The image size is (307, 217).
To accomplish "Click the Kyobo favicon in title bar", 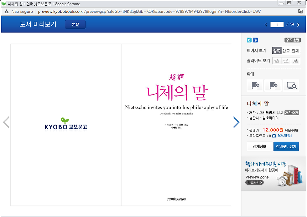I will pyautogui.click(x=4, y=3).
